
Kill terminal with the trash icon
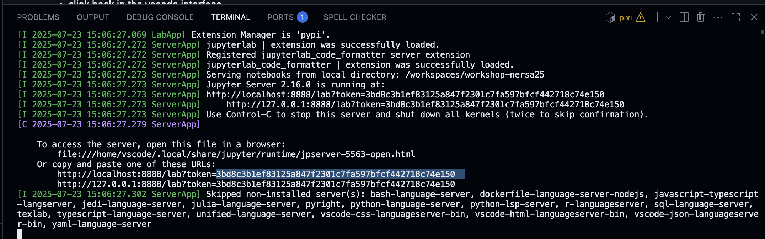pos(701,17)
